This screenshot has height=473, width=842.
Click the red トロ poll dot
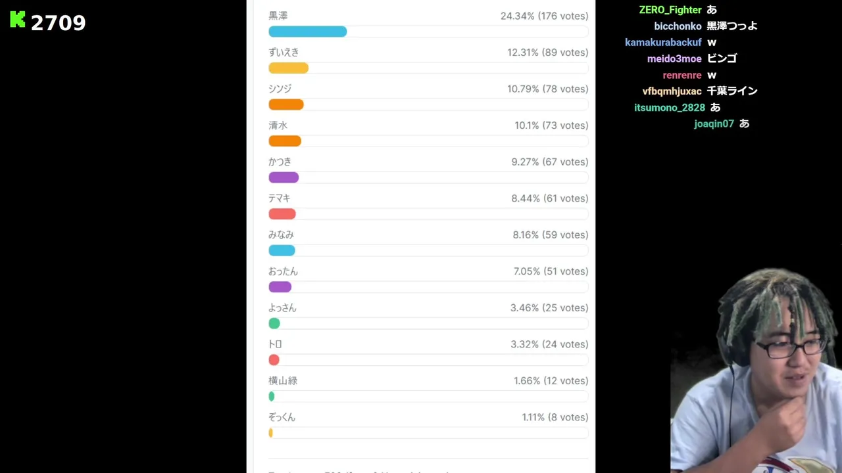[x=274, y=360]
